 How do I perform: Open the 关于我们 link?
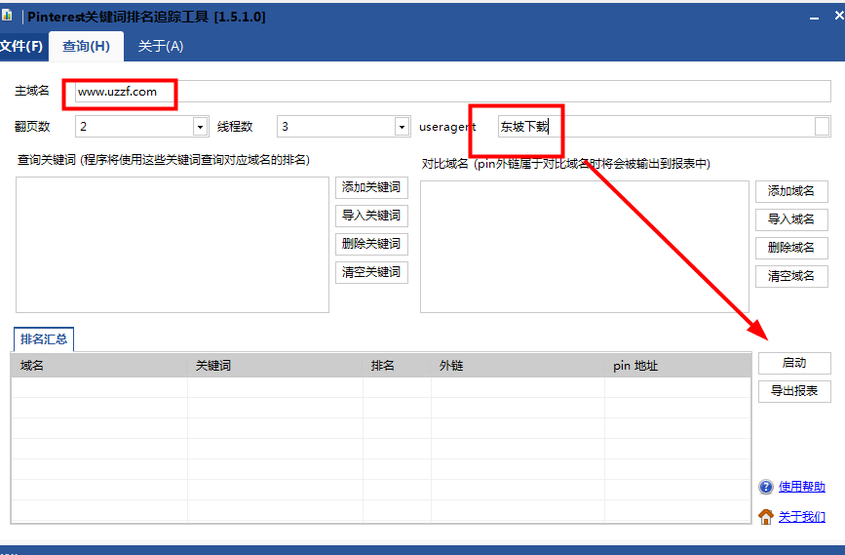pos(802,517)
